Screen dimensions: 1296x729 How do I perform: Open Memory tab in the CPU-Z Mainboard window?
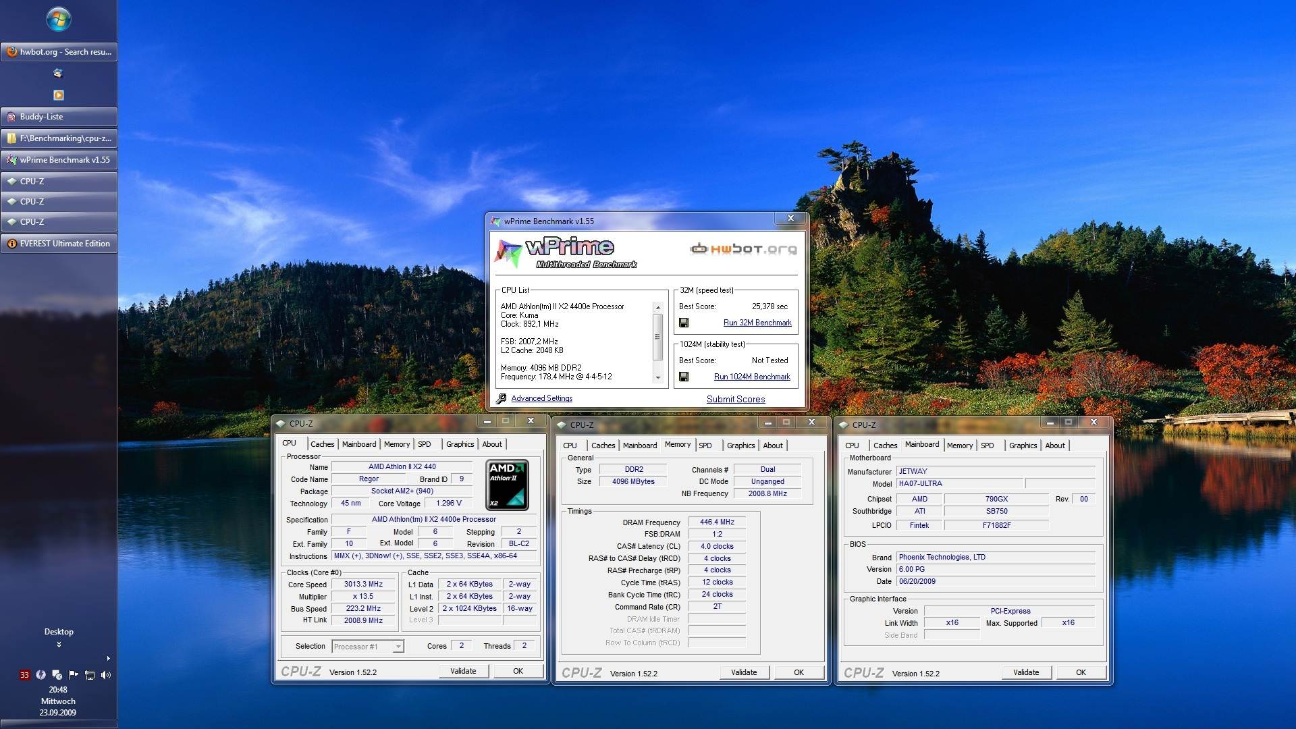click(x=959, y=446)
